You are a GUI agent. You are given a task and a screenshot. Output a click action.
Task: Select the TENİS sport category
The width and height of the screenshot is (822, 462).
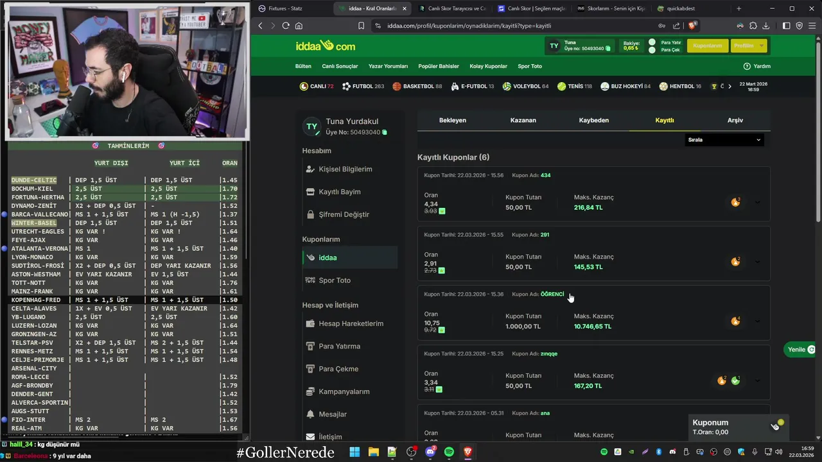point(575,86)
